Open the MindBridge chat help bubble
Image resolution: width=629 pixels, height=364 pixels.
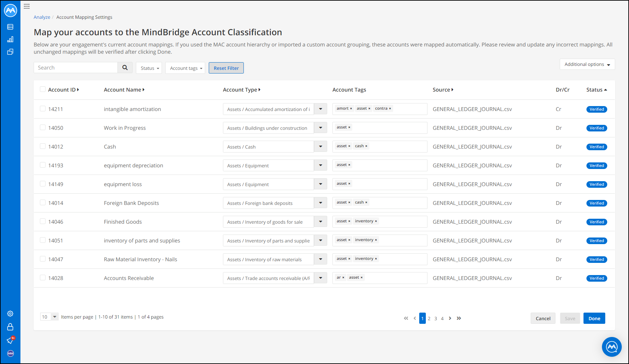612,347
